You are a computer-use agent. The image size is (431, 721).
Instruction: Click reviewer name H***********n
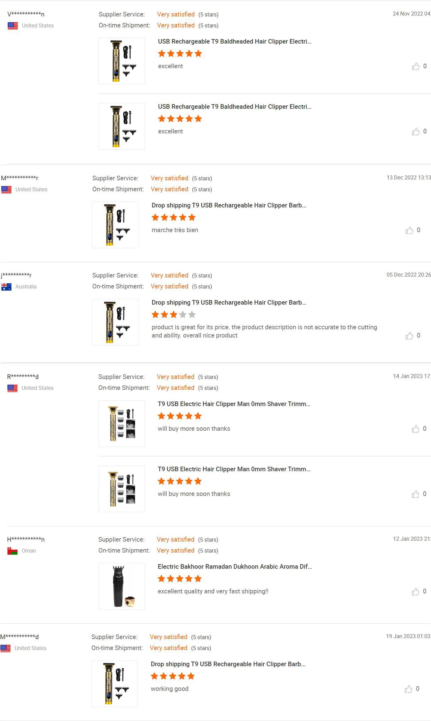tap(26, 539)
